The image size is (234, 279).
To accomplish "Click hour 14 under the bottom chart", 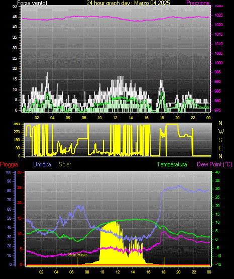I will coord(133,272).
